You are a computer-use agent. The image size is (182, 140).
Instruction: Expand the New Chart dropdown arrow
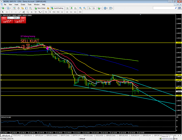5,8
